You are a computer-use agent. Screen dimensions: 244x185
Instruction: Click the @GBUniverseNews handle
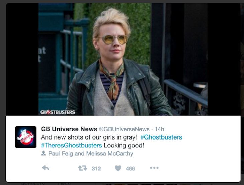pyautogui.click(x=124, y=129)
